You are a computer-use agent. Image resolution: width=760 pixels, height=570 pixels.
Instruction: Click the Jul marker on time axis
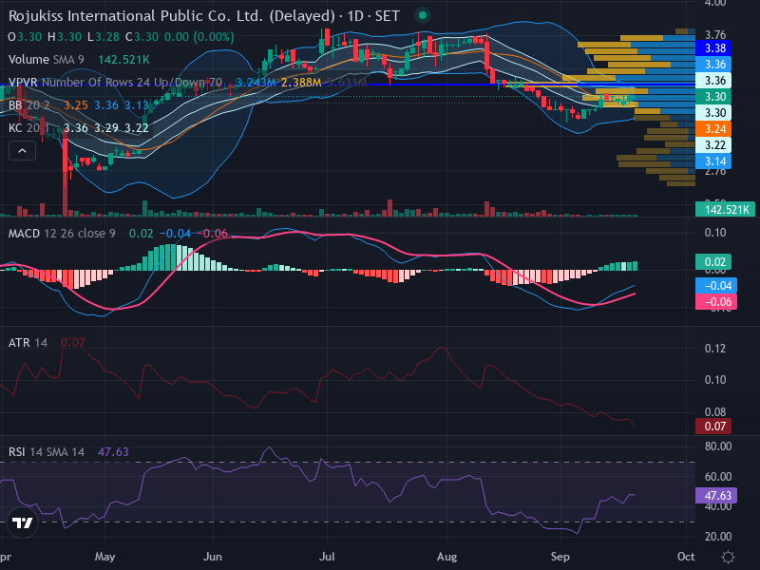tap(327, 557)
